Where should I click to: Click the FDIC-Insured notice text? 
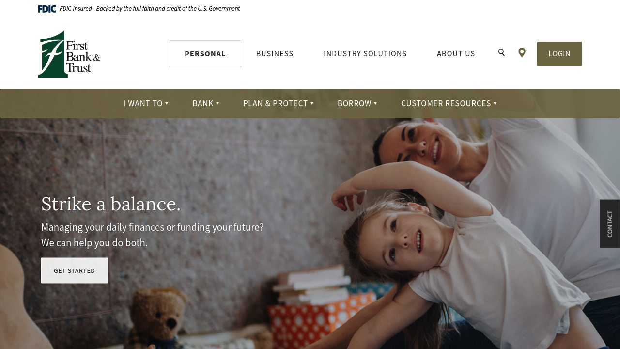point(150,9)
